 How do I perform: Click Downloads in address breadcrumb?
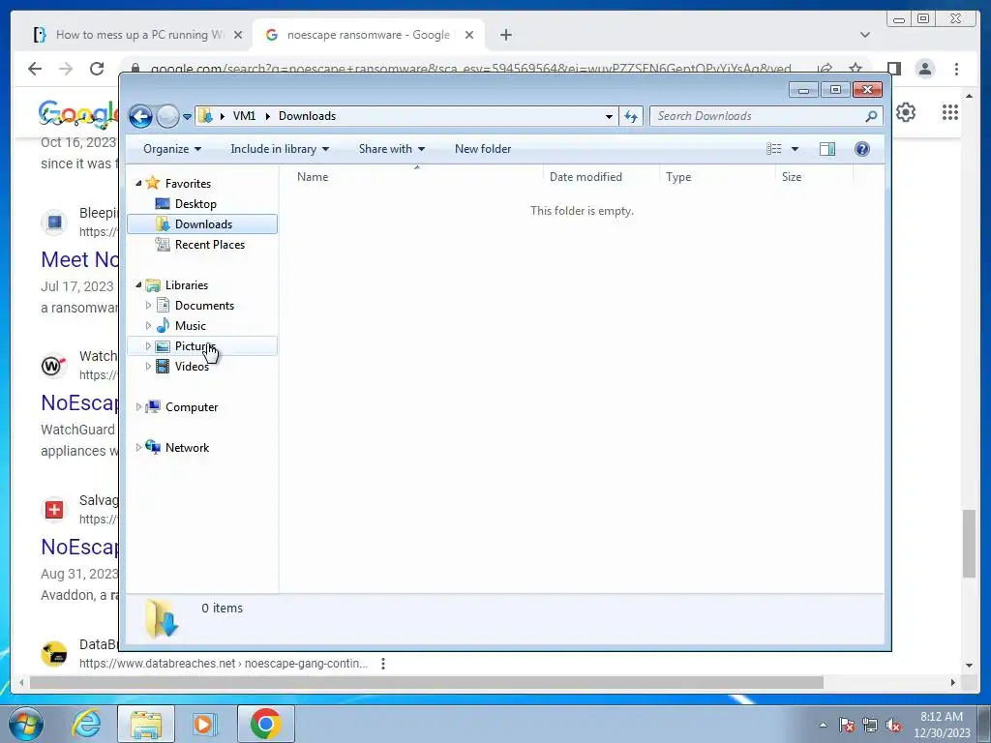tap(307, 116)
